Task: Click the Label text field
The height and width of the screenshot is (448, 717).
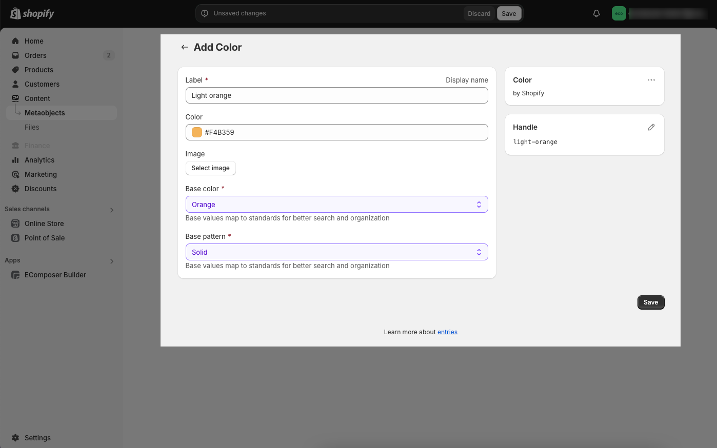Action: 336,95
